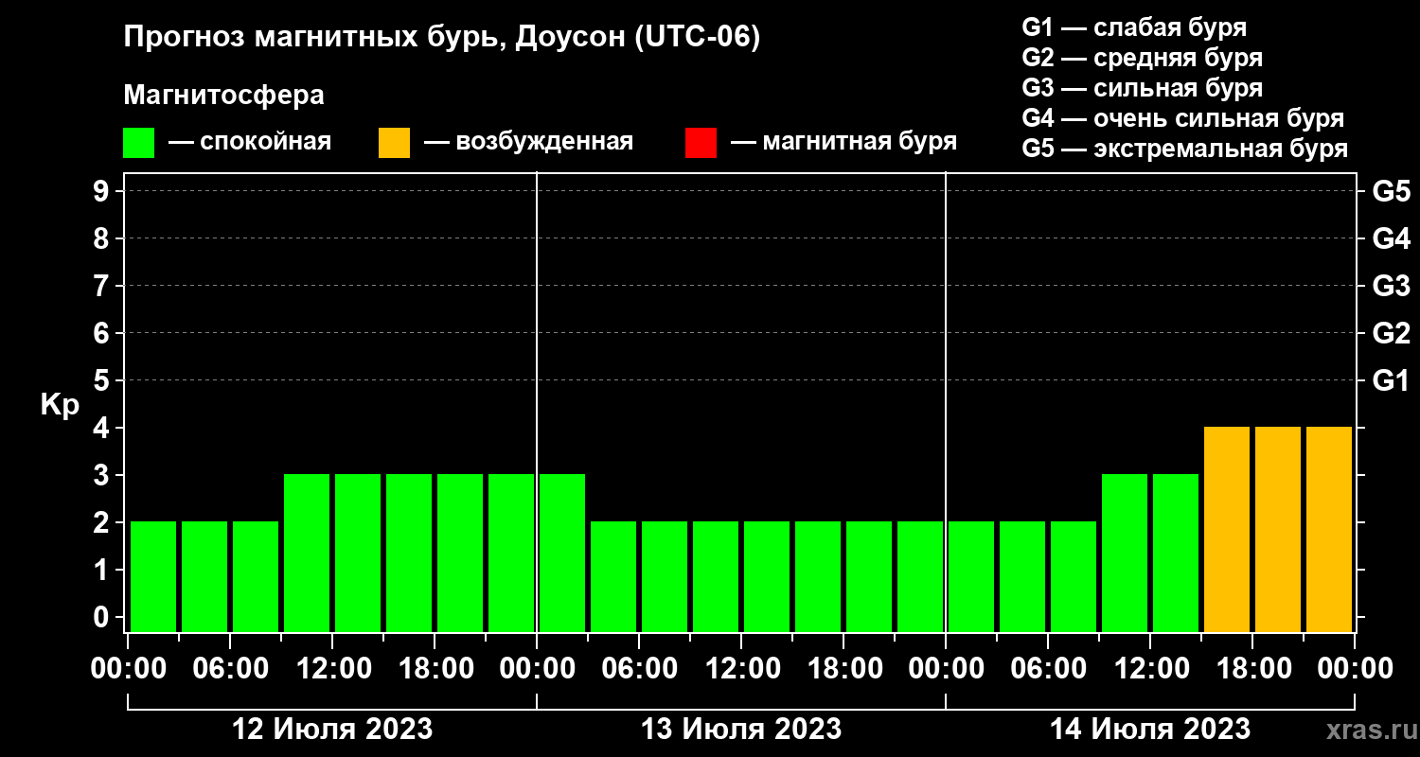Click the first green bar of 12 July at 00:00
Screen dimensions: 1420x757
pyautogui.click(x=153, y=576)
